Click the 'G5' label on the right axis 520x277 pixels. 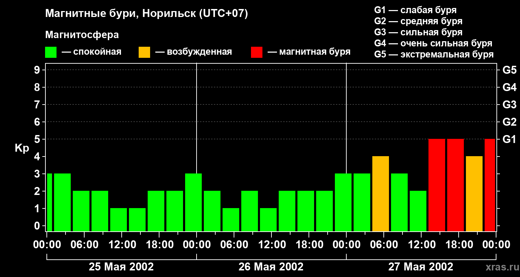pyautogui.click(x=509, y=70)
